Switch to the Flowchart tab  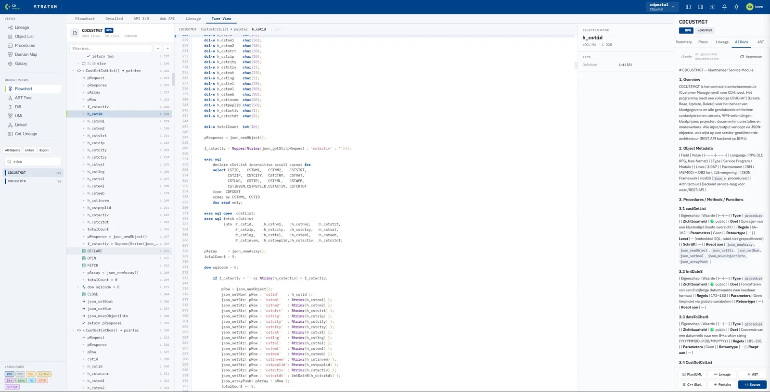pos(85,19)
